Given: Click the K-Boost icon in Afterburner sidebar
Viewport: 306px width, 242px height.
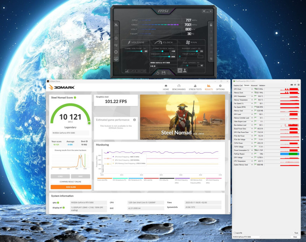Looking at the screenshot, I should (x=116, y=31).
